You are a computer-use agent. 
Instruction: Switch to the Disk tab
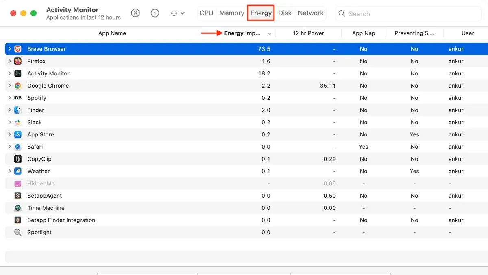[x=285, y=13]
